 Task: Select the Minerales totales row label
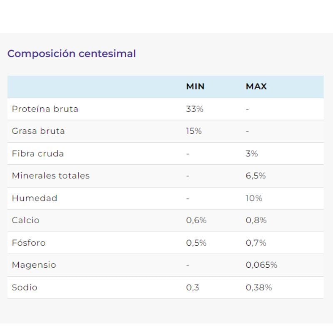[51, 176]
